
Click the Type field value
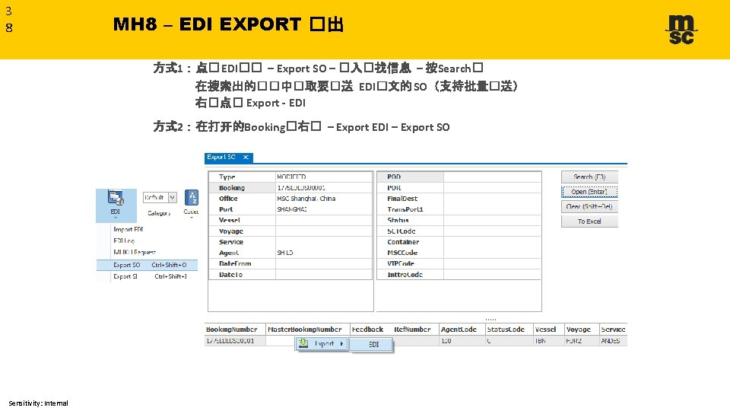(x=324, y=177)
